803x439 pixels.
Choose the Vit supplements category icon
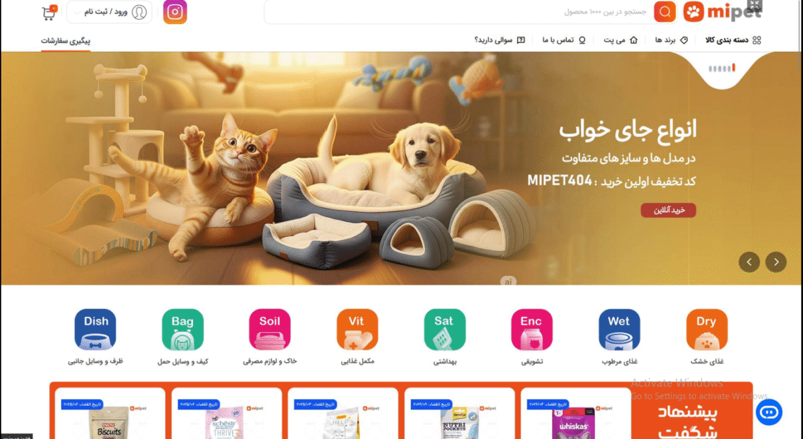point(357,329)
